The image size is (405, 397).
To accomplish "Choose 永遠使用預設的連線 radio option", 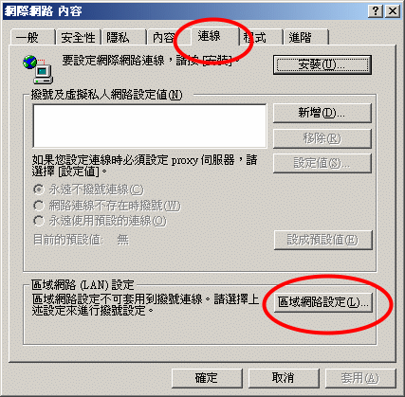I will coord(39,221).
